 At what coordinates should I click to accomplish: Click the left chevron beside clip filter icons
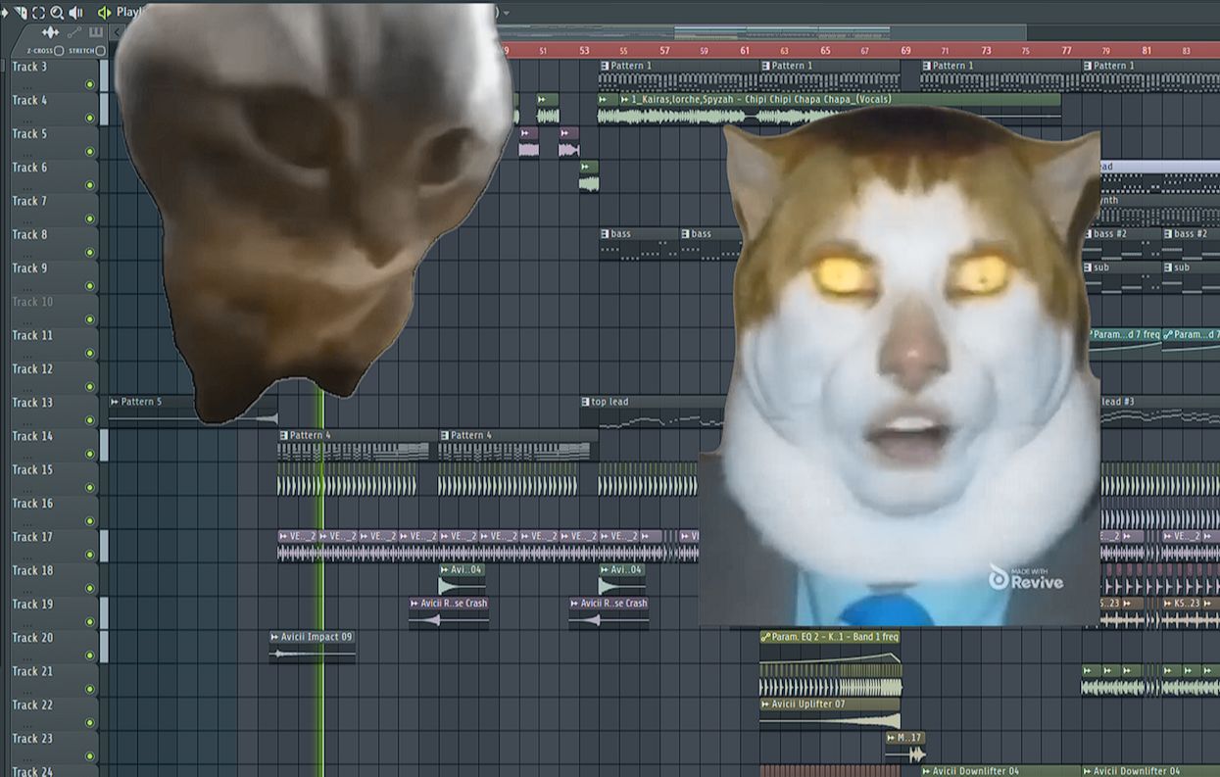tap(117, 32)
